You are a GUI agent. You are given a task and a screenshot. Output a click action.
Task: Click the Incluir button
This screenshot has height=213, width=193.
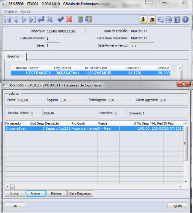(x=15, y=193)
